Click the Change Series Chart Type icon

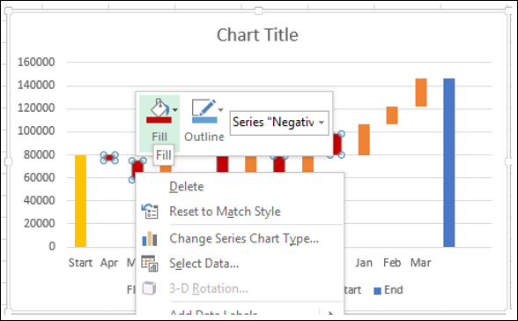pos(150,238)
